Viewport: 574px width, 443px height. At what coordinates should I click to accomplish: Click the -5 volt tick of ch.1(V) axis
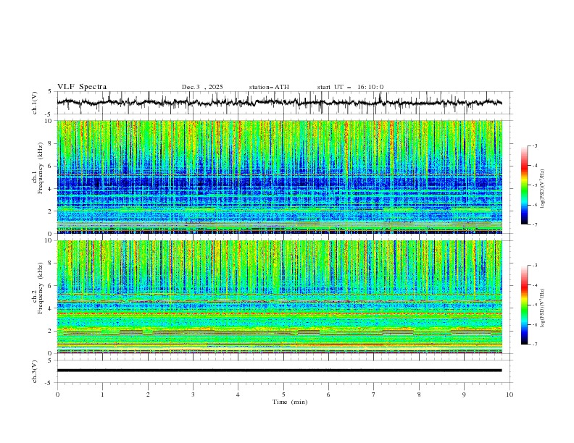click(x=49, y=114)
